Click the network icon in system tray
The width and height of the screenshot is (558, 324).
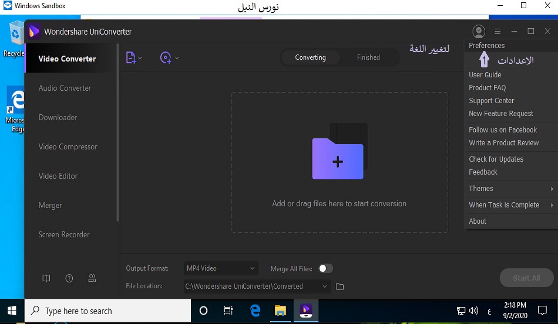(461, 311)
